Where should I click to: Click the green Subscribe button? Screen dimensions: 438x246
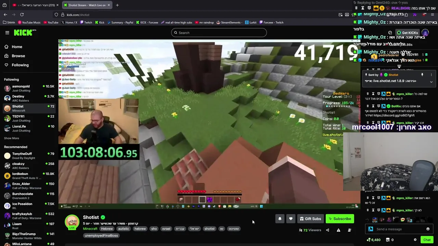[x=340, y=219]
